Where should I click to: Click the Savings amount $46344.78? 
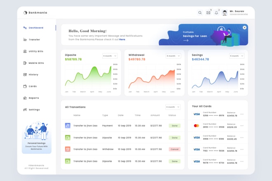point(200,59)
